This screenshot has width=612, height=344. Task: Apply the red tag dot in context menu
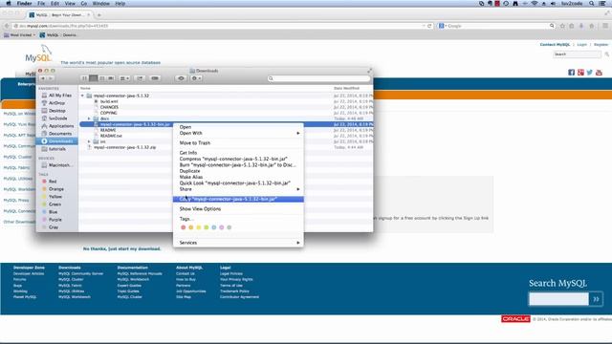coord(183,227)
